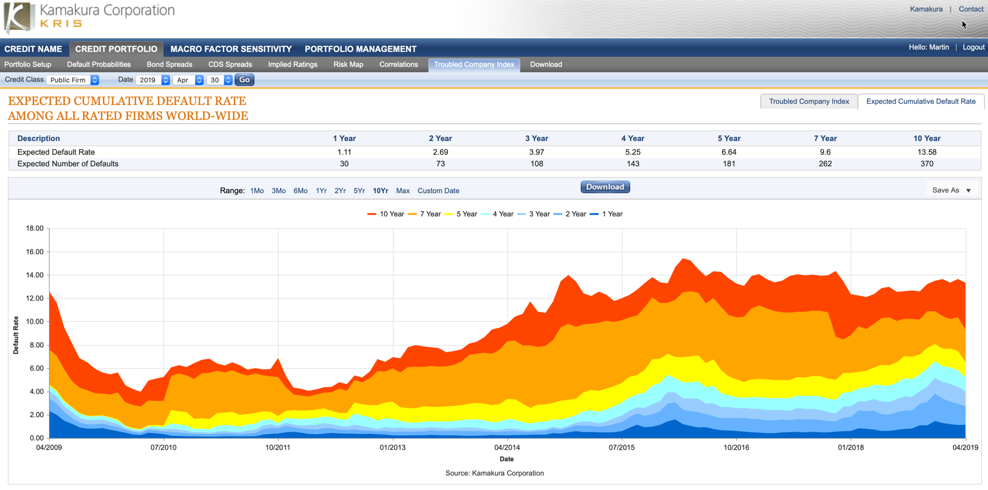988x490 pixels.
Task: Select Troubled Company Index submenu tab
Action: pyautogui.click(x=474, y=64)
